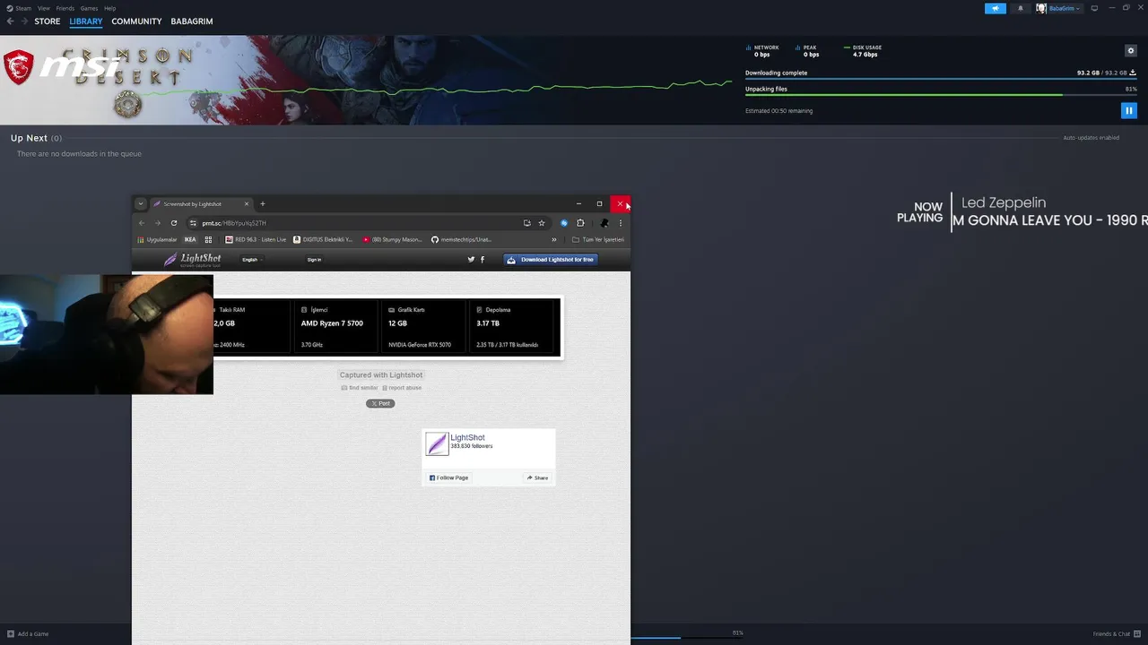Click grid icon bookmark after IKEA
1148x645 pixels.
(208, 239)
